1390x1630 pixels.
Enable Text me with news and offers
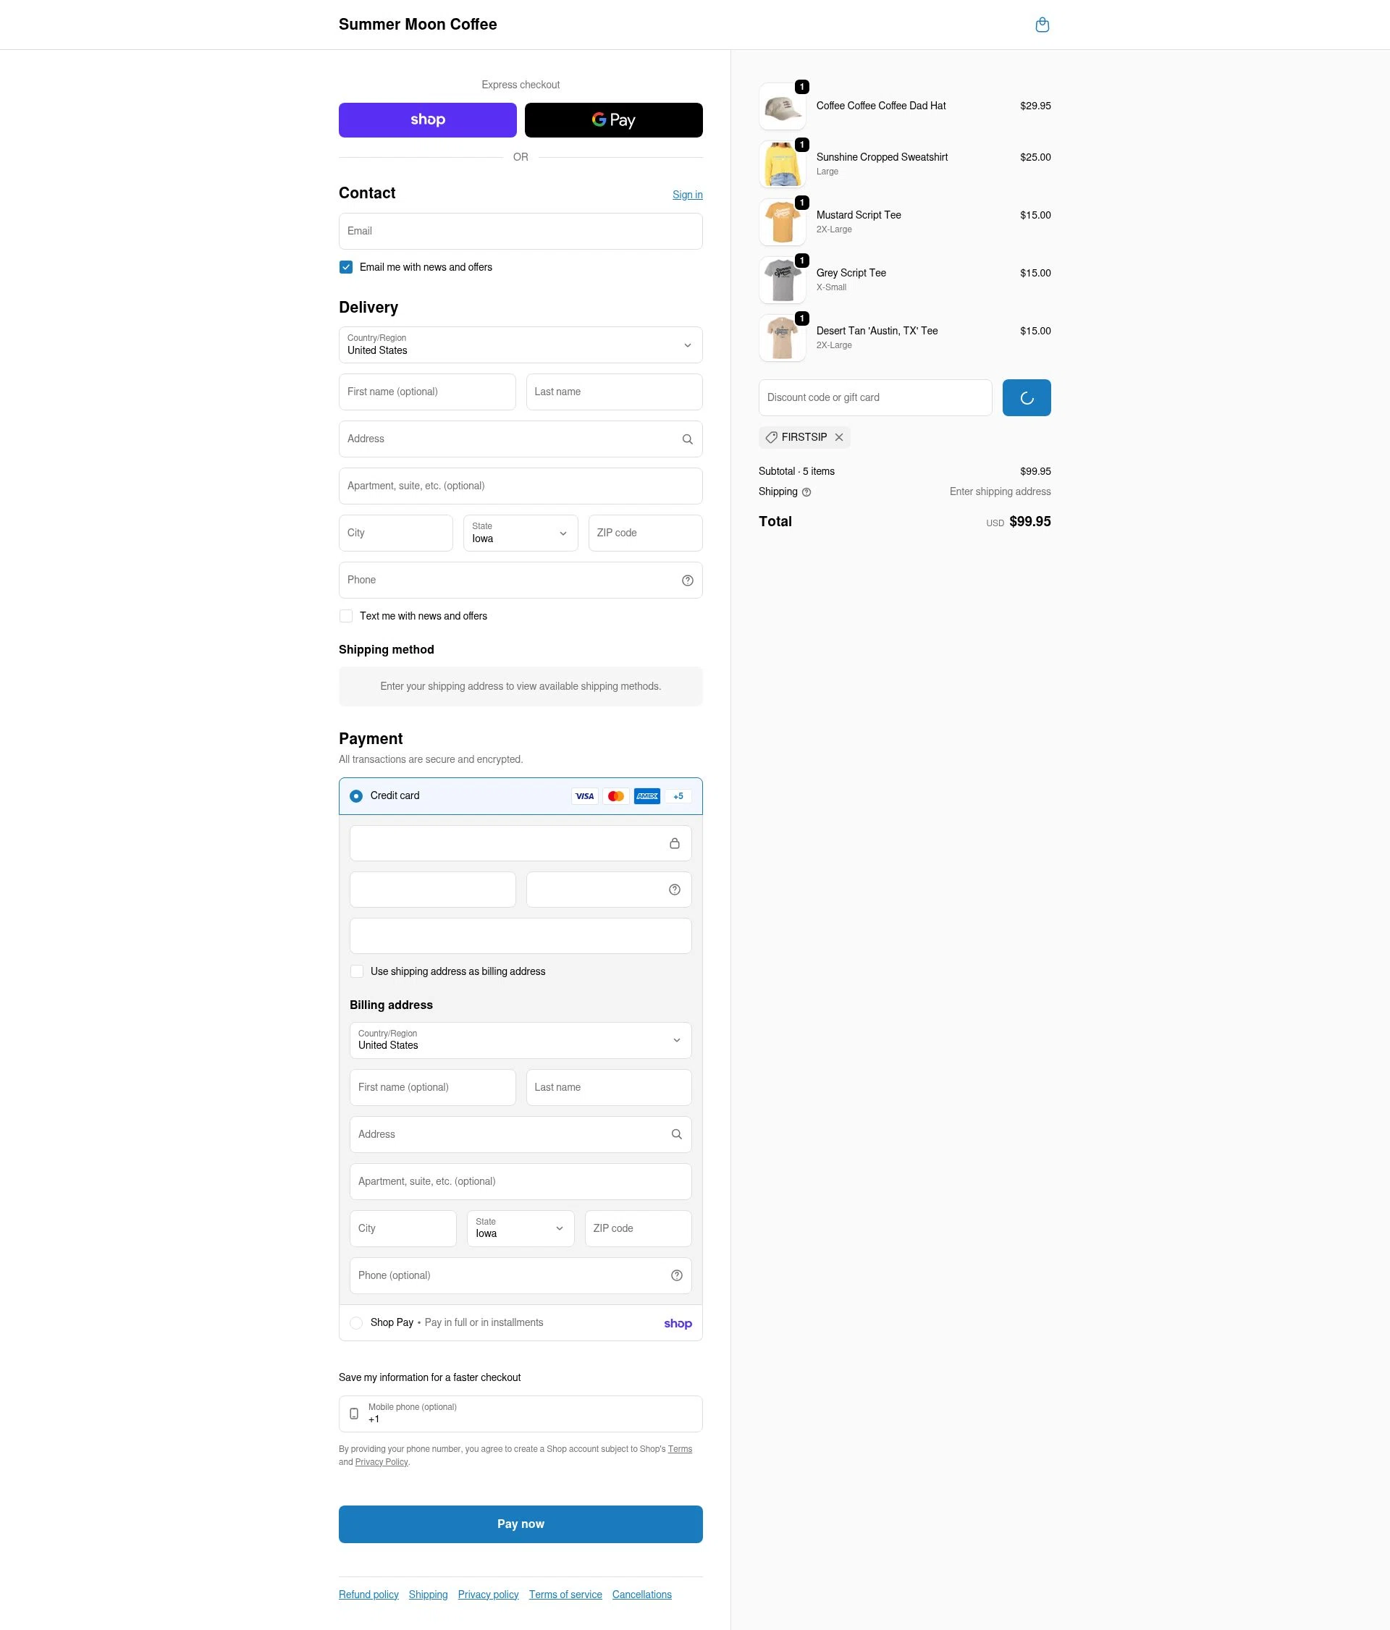(345, 615)
